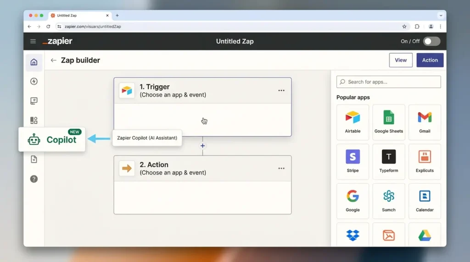The width and height of the screenshot is (470, 262).
Task: Choose Explicuts from popular apps
Action: pyautogui.click(x=425, y=162)
